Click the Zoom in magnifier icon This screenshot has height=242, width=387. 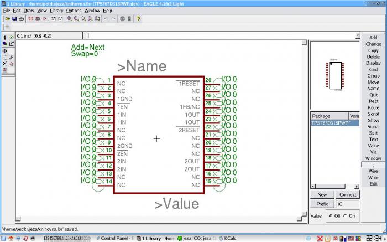click(x=76, y=19)
